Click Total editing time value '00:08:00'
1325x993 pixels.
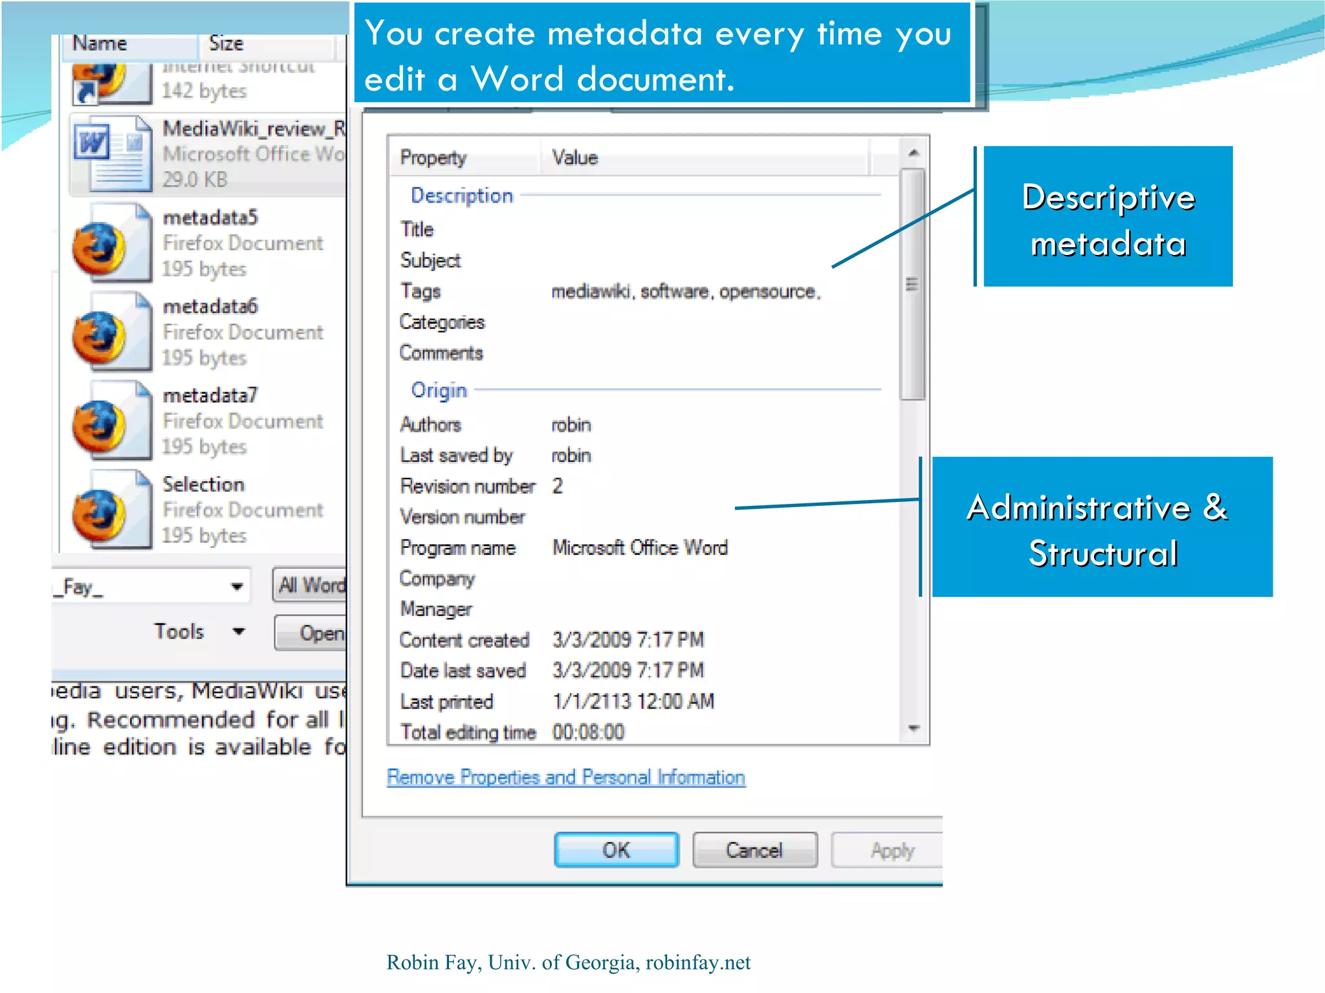(588, 732)
